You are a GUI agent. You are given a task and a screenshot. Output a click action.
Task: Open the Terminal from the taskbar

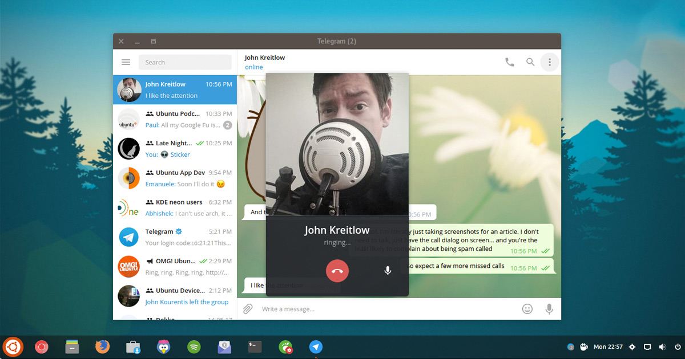[x=255, y=346]
